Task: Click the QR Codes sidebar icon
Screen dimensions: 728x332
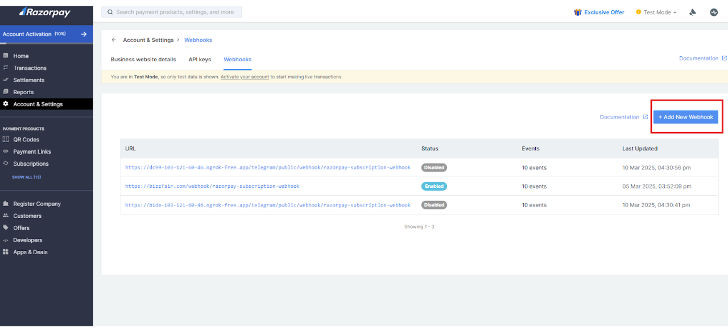Action: pyautogui.click(x=6, y=139)
